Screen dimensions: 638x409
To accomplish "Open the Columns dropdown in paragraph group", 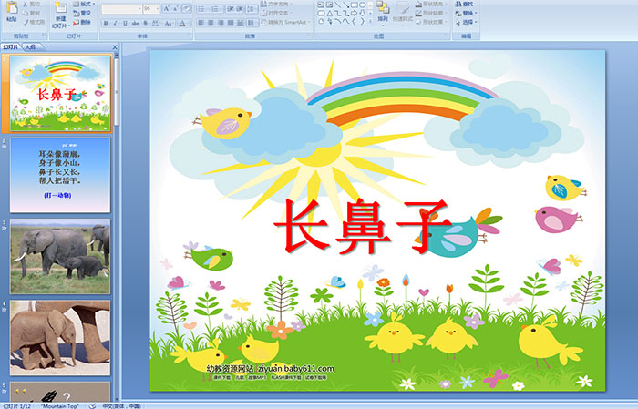I will 252,23.
